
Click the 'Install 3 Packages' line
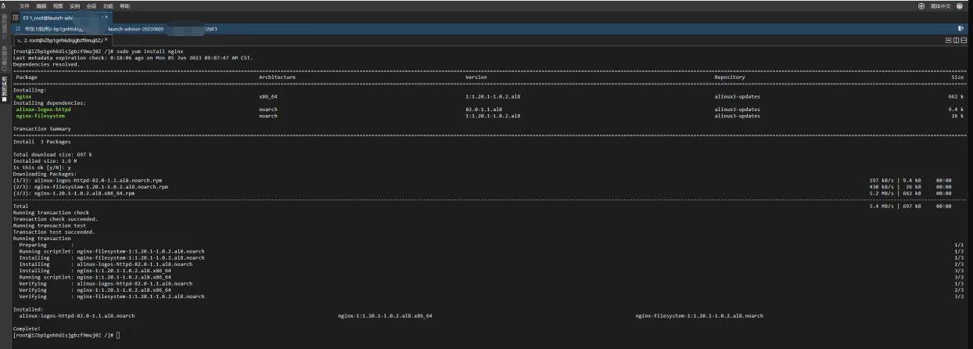tap(42, 142)
